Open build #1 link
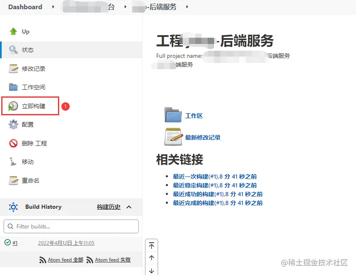 tap(15, 243)
